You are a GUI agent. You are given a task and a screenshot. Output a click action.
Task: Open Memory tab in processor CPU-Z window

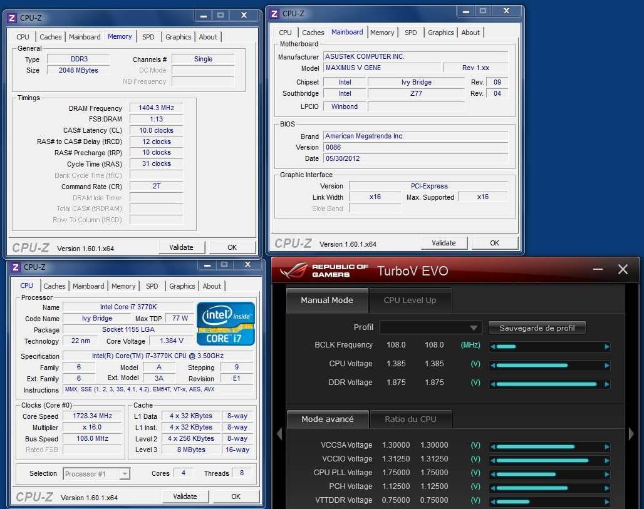coord(123,286)
